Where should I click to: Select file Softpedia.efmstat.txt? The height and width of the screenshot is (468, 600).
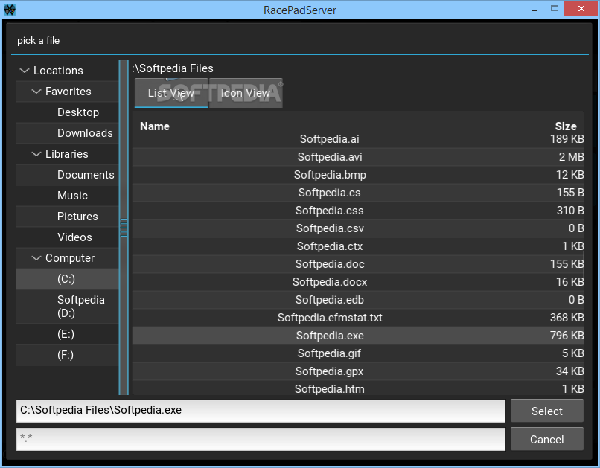coord(358,318)
